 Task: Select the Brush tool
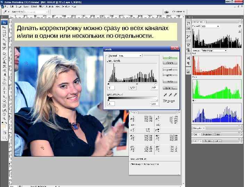point(4,58)
